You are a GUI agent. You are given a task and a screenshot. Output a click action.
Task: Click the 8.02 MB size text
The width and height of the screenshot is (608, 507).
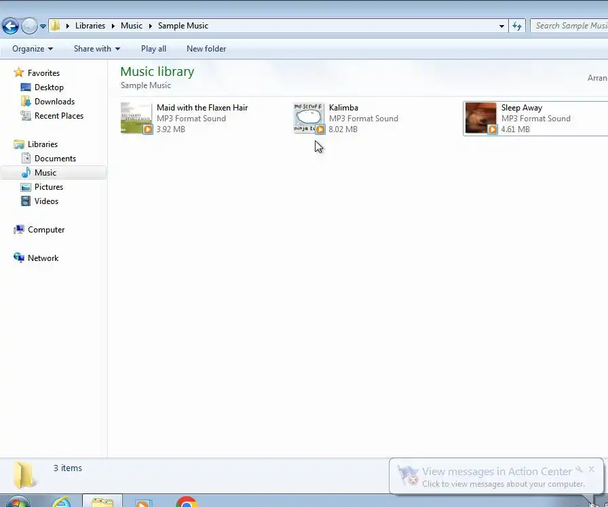343,129
